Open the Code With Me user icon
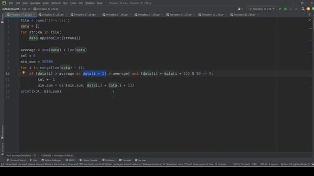The image size is (314, 176). point(240,9)
